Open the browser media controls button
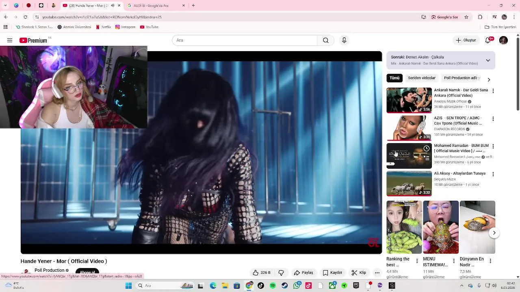This screenshot has height=292, width=520. tap(494, 17)
